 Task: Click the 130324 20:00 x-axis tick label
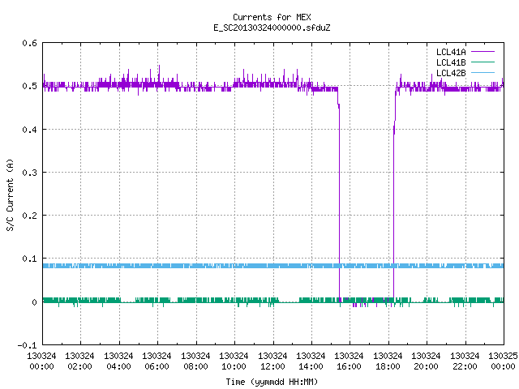coord(426,361)
